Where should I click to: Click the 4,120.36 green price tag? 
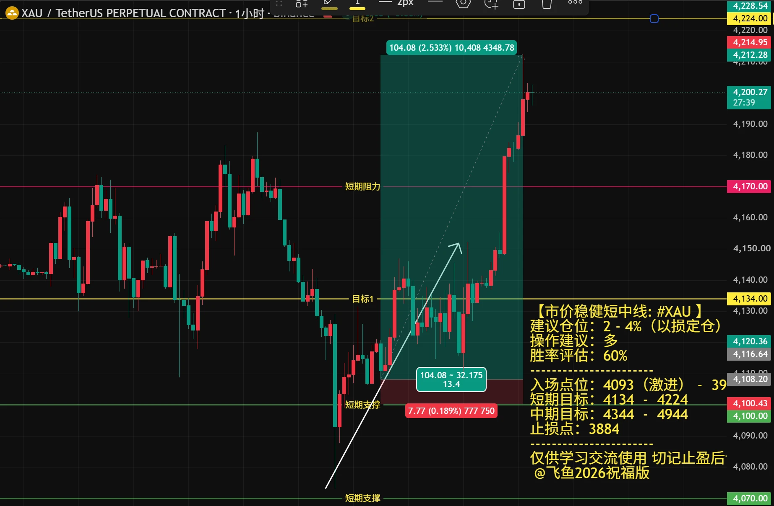point(749,341)
